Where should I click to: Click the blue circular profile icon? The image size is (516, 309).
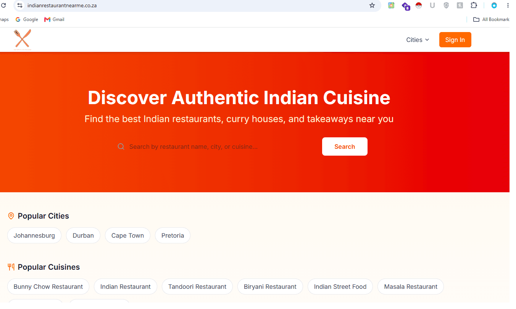click(x=494, y=5)
